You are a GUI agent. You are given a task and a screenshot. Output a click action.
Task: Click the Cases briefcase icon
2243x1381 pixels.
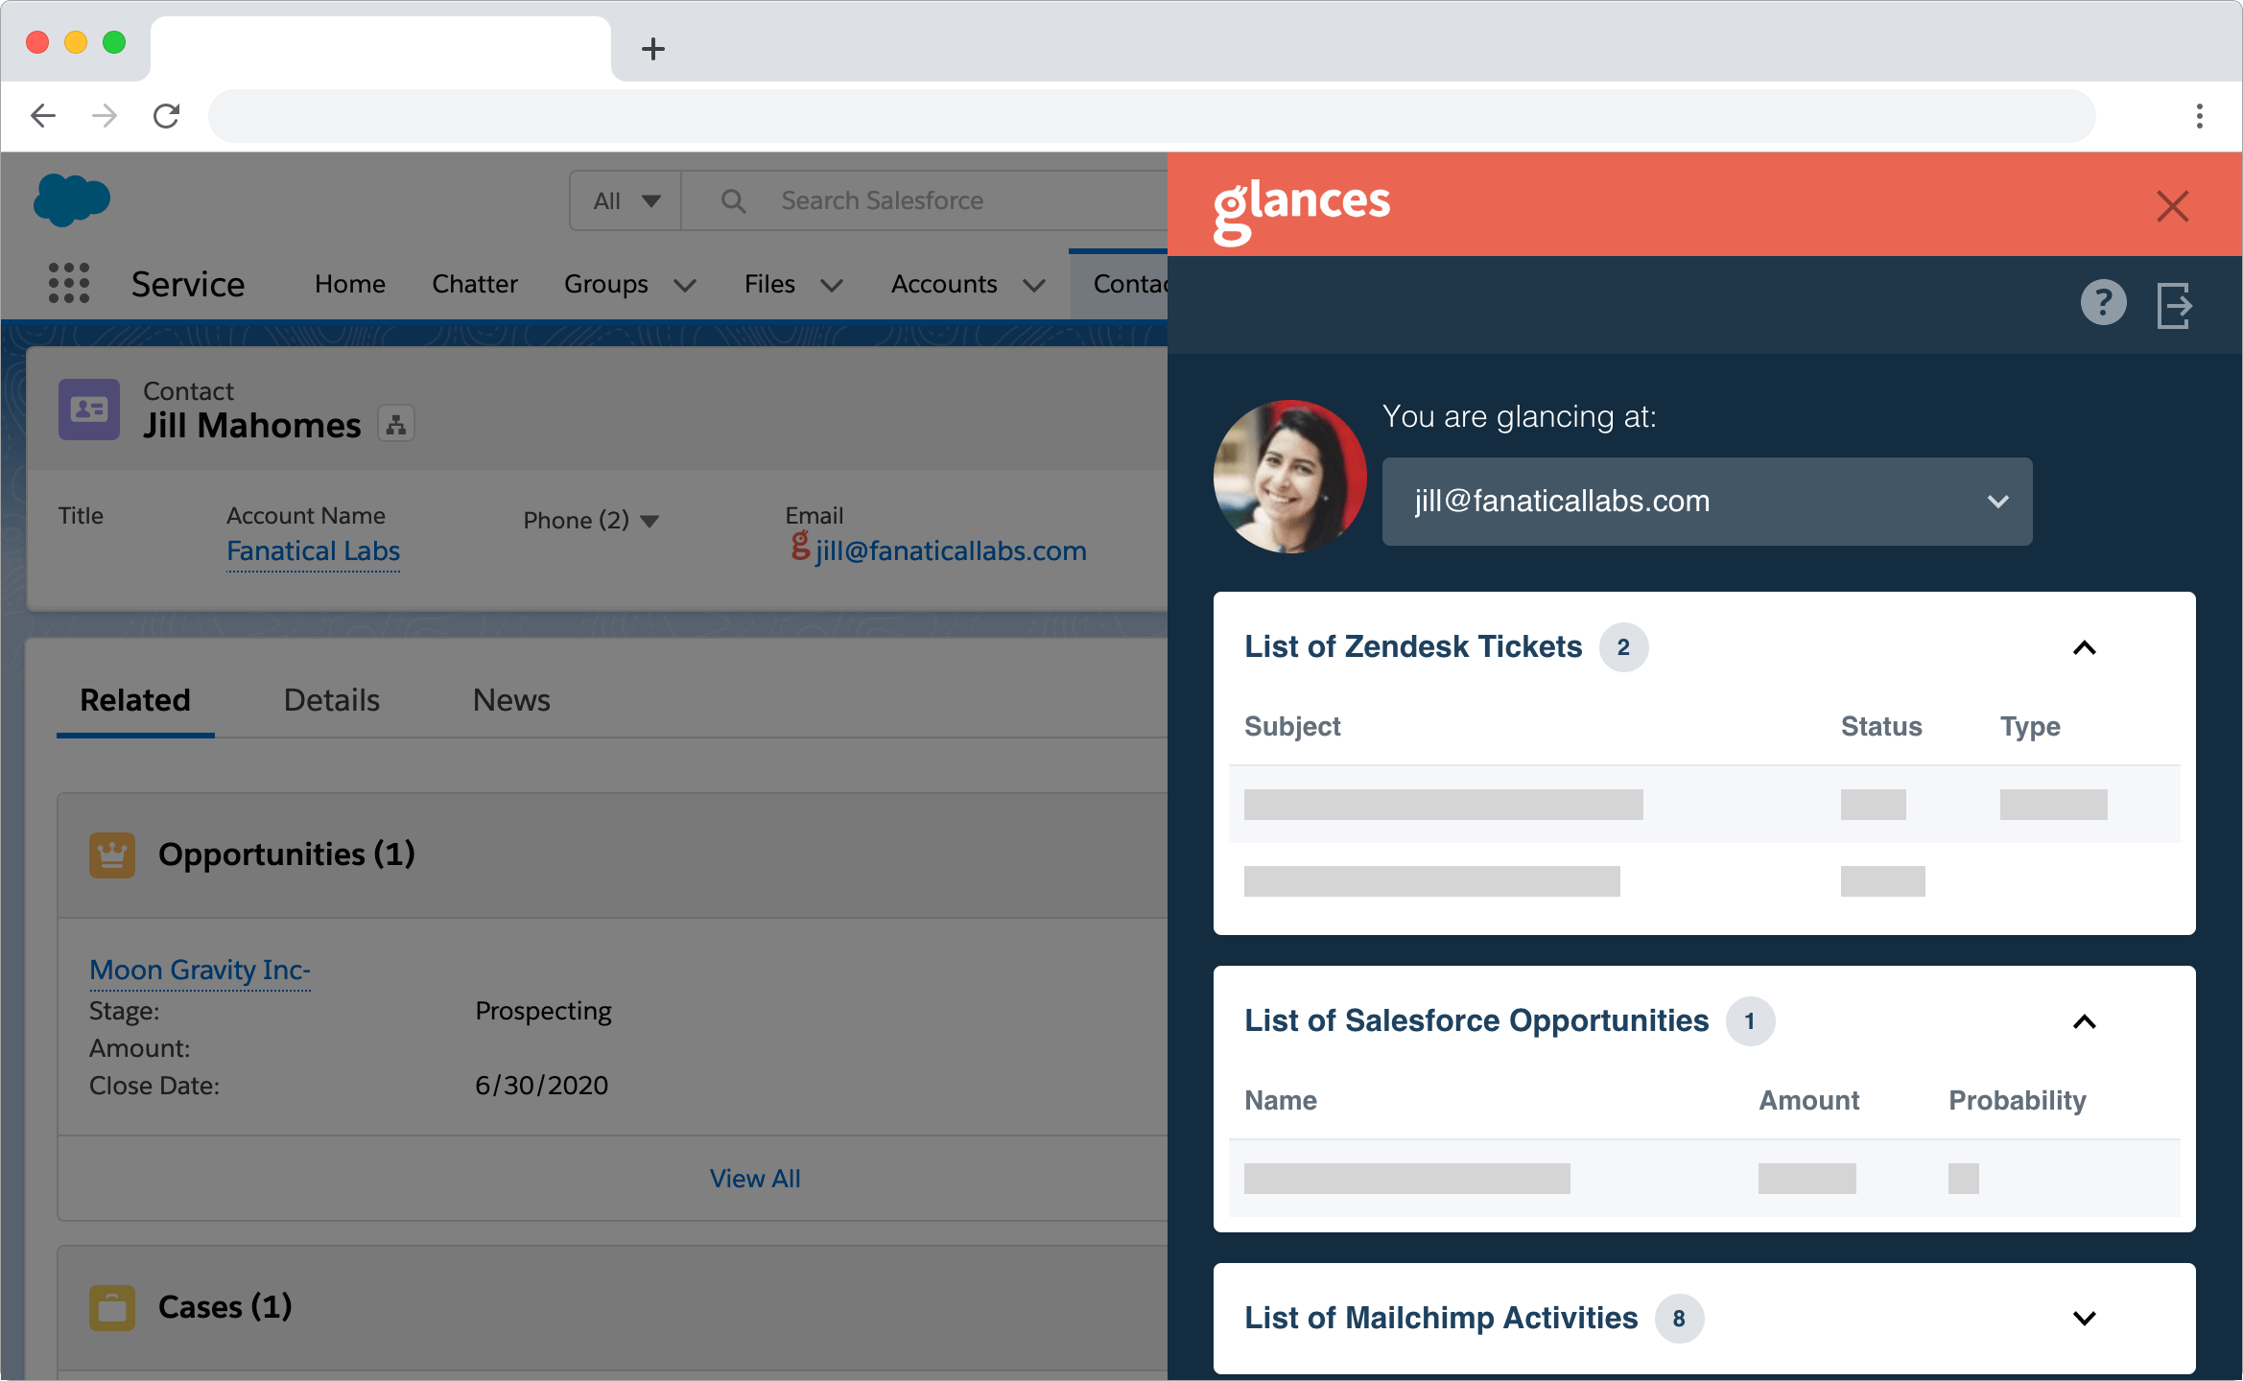pos(112,1307)
